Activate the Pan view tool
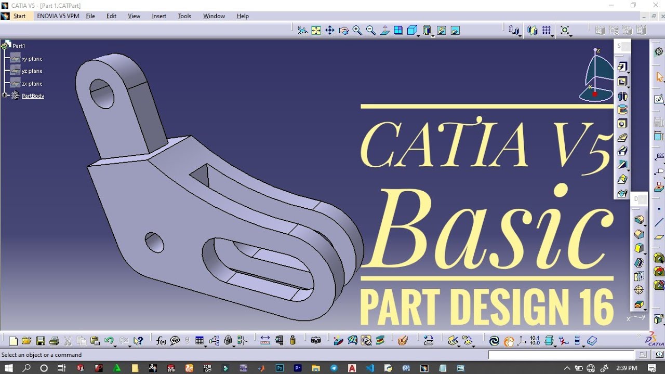Viewport: 665px width, 374px height. [330, 31]
